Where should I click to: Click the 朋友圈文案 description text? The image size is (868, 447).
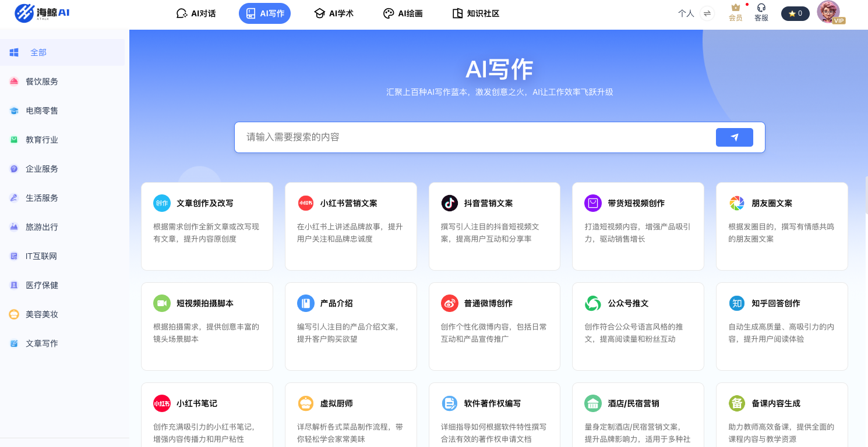pos(781,233)
